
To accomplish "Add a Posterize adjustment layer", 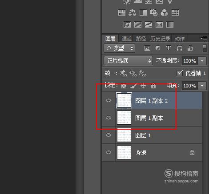I will 138,25.
